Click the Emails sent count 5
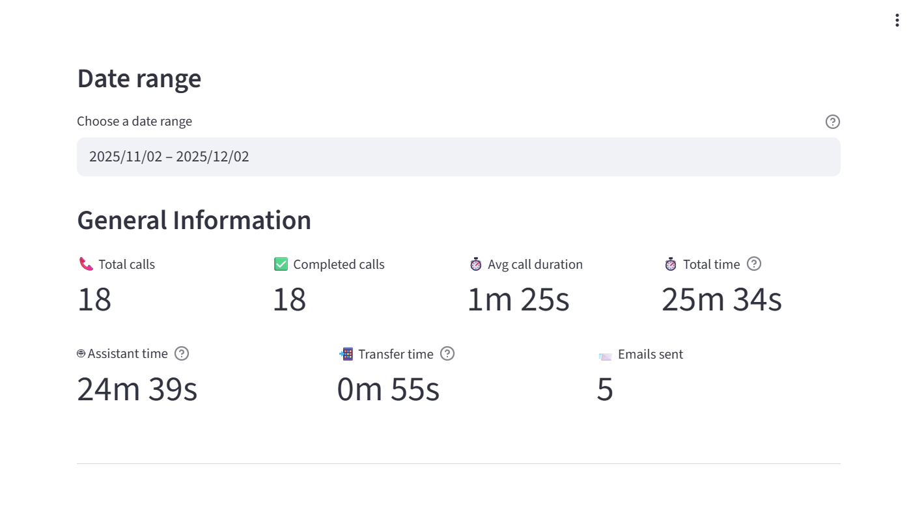This screenshot has height=507, width=924. (x=605, y=389)
